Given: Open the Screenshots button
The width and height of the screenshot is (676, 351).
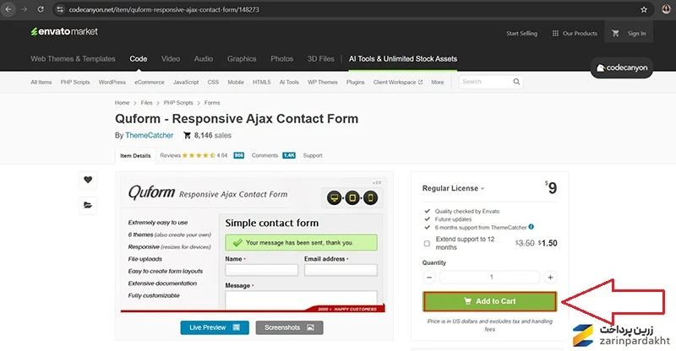Looking at the screenshot, I should point(289,327).
